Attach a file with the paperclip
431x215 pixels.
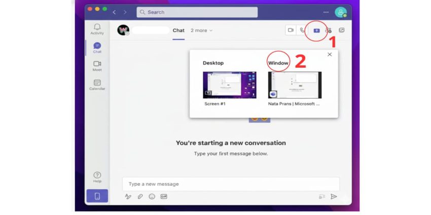coord(140,196)
